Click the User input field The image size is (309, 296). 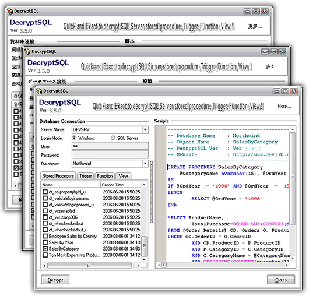pyautogui.click(x=110, y=146)
